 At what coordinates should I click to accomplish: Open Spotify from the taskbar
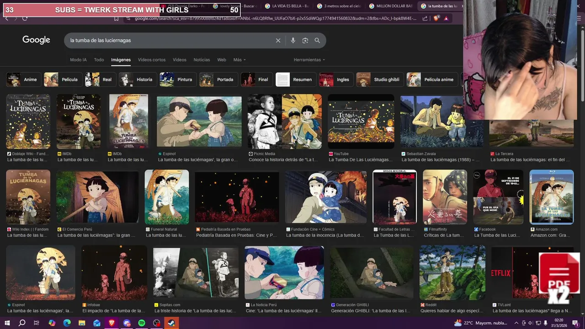pos(142,323)
